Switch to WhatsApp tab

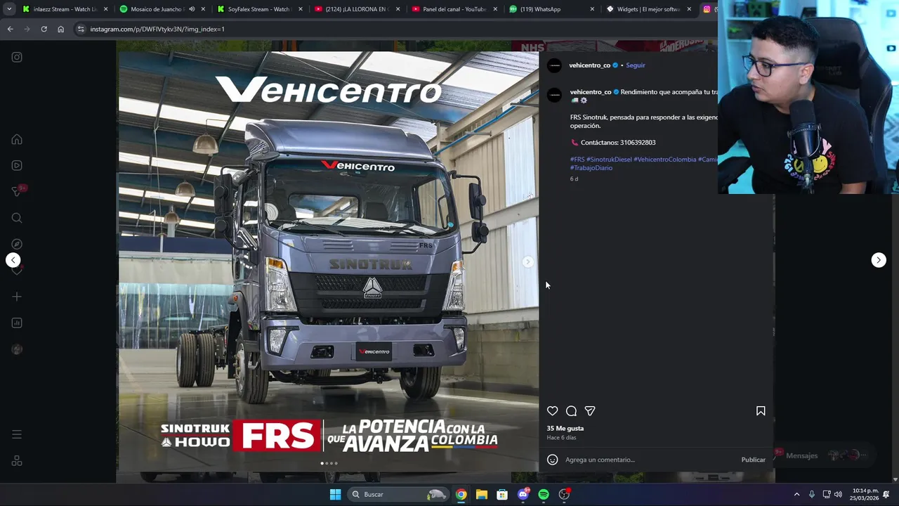tap(551, 9)
